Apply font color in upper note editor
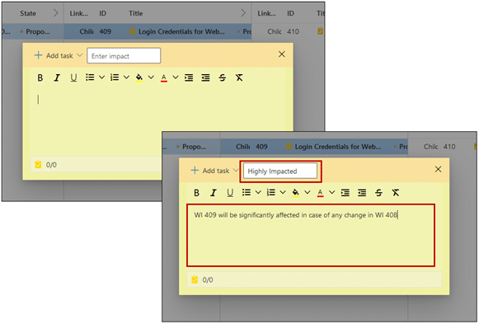This screenshot has width=479, height=324. click(x=164, y=77)
